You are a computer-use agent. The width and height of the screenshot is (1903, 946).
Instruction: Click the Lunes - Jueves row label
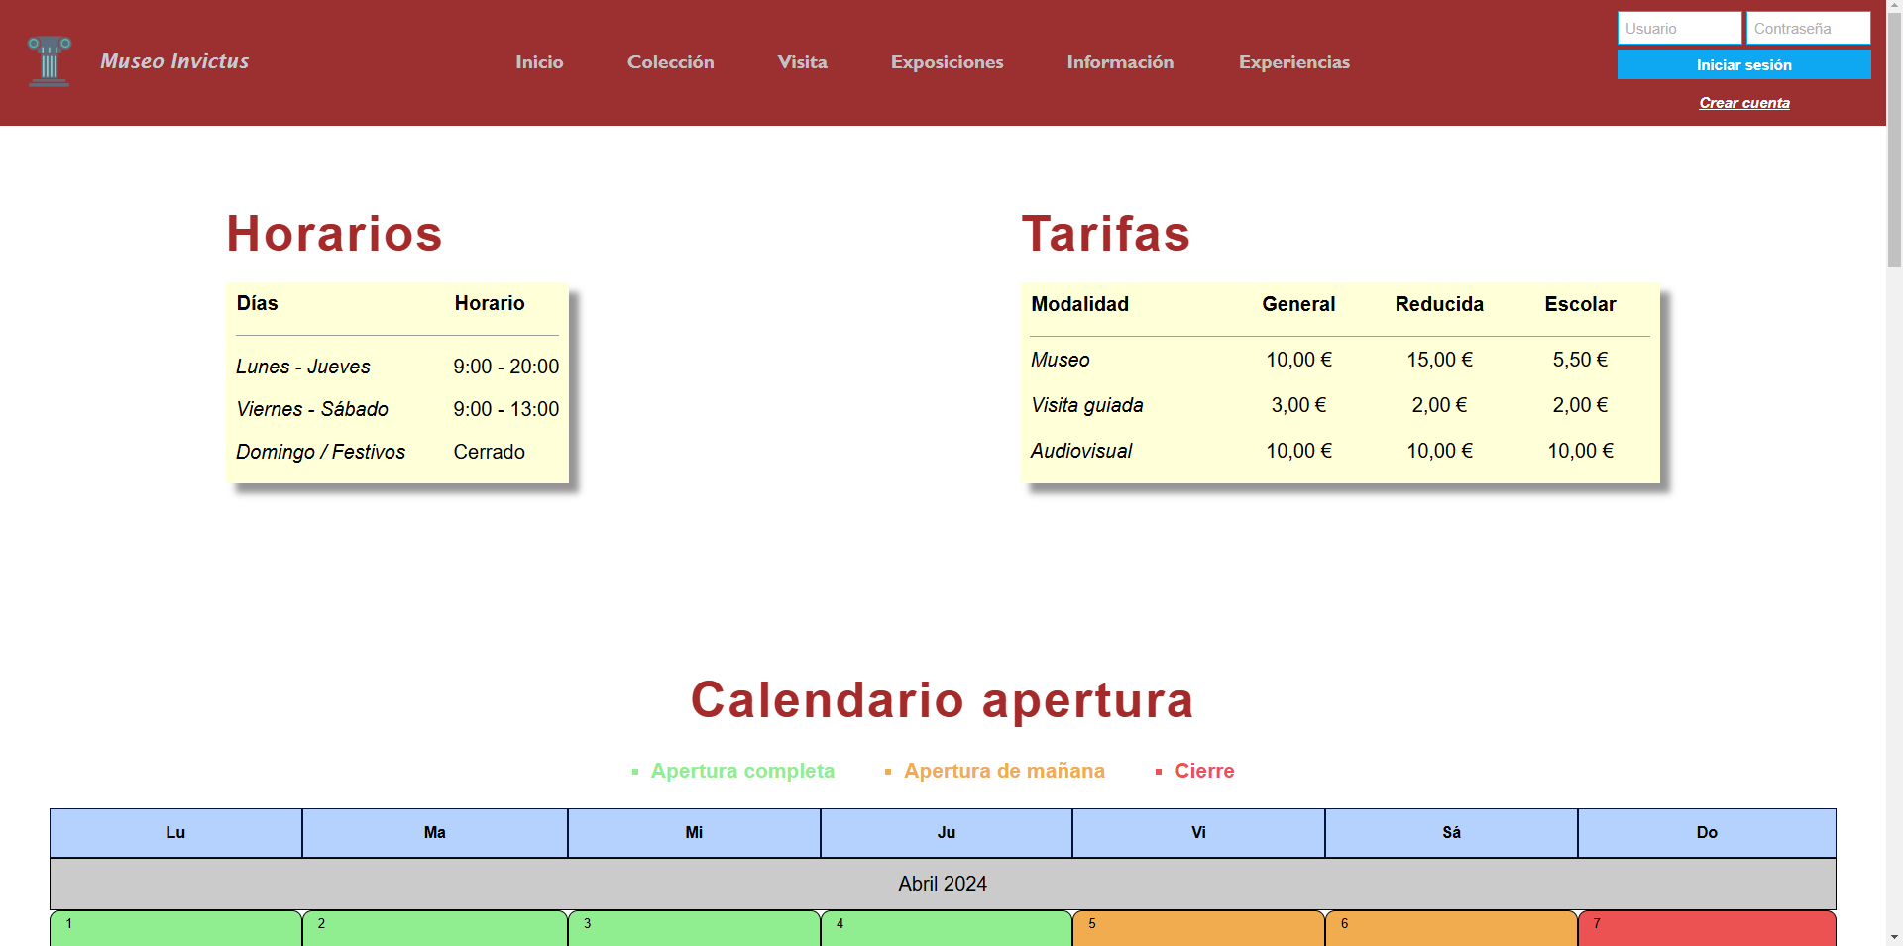point(303,367)
